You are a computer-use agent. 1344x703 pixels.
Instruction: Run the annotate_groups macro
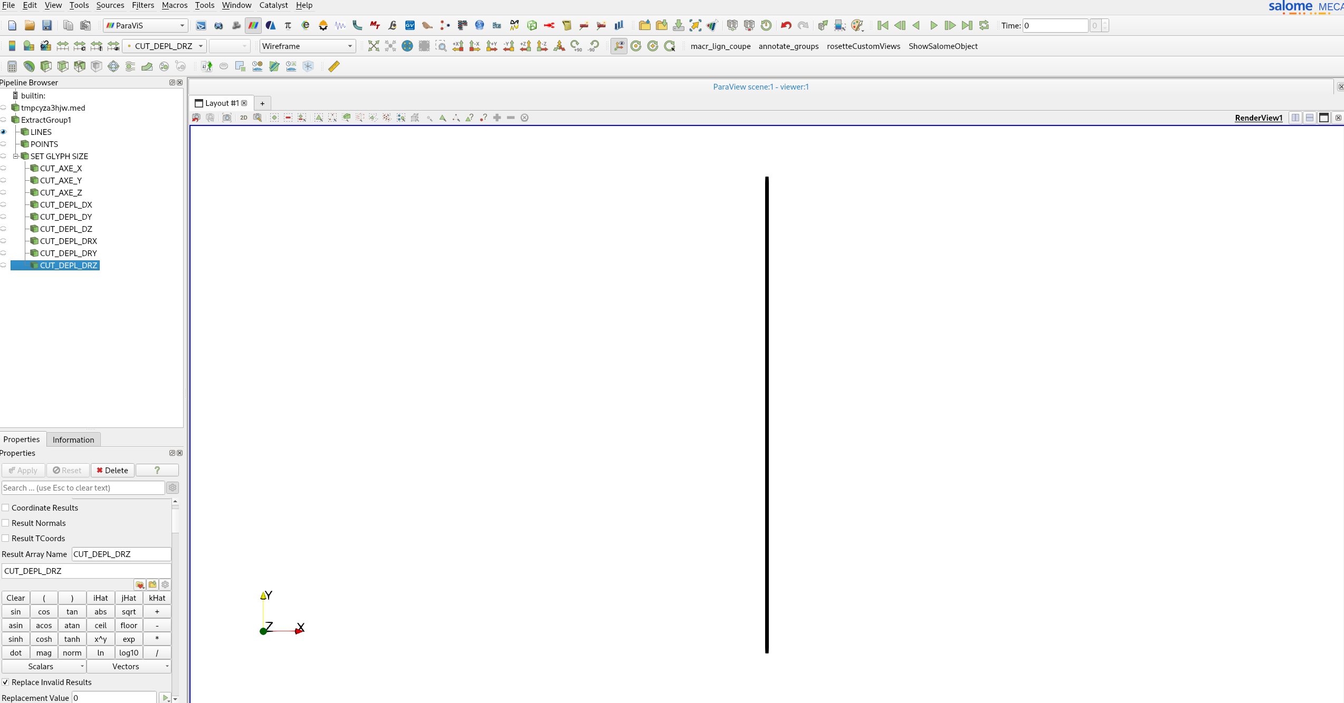(788, 46)
